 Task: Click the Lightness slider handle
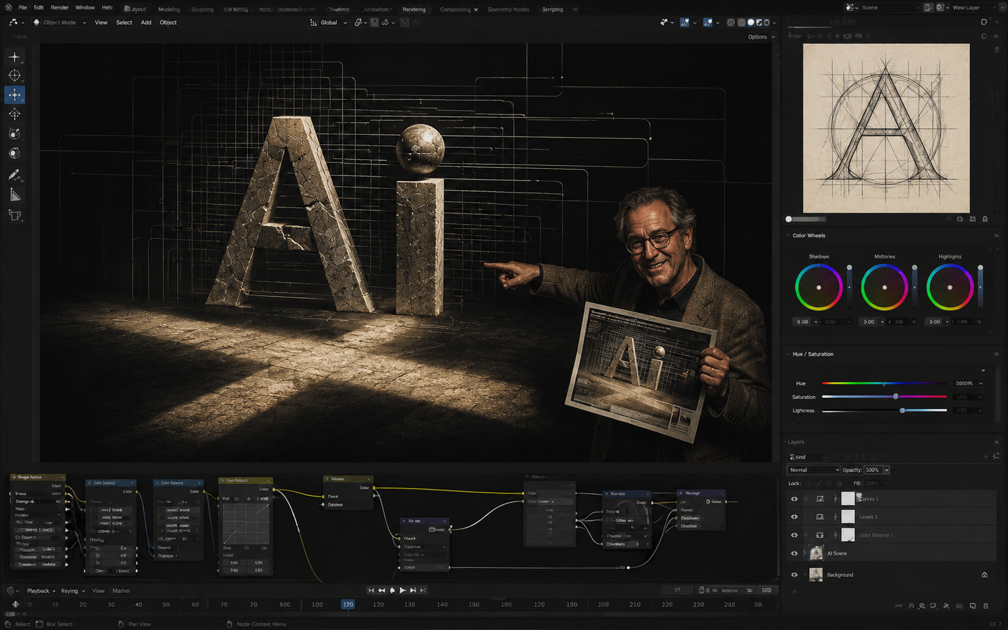(902, 410)
